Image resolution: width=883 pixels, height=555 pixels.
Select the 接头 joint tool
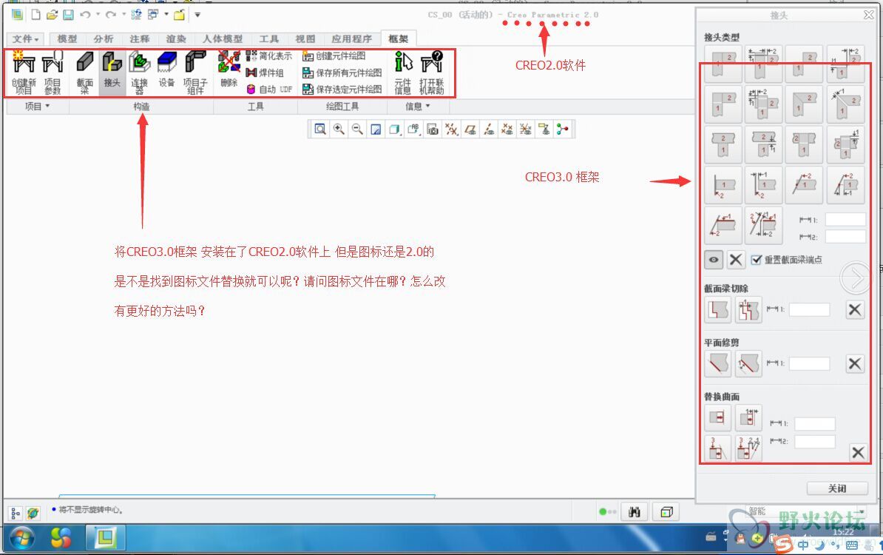[112, 72]
